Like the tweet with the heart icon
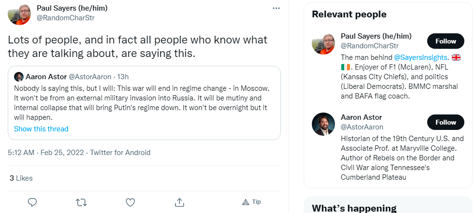474x213 pixels. 130,202
